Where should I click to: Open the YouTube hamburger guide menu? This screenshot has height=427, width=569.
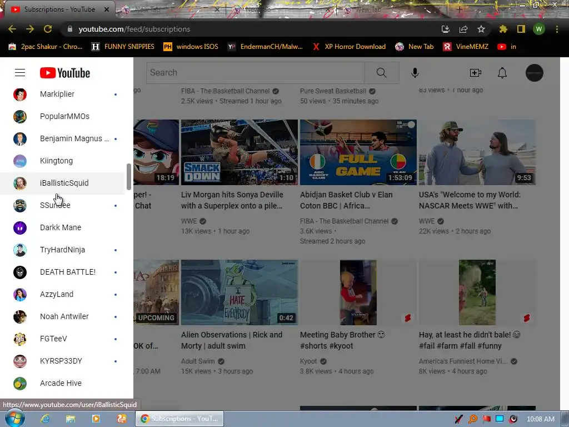tap(20, 73)
